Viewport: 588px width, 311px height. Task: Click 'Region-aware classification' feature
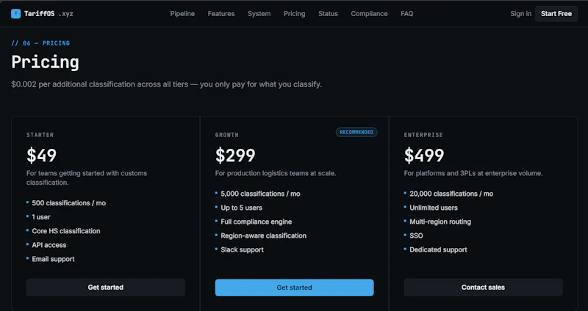(x=264, y=235)
